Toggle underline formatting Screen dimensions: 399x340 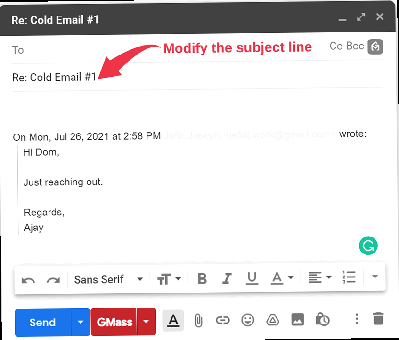pos(252,279)
